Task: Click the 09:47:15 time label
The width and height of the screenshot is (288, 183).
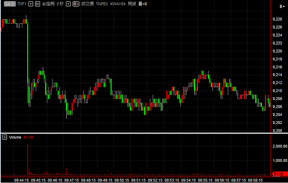Action: click(72, 180)
